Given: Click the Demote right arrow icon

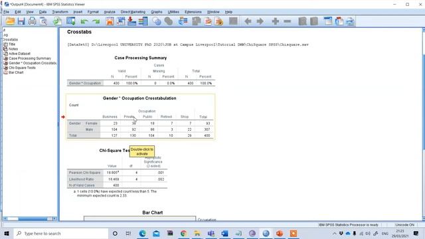Looking at the screenshot, I should 260,21.
